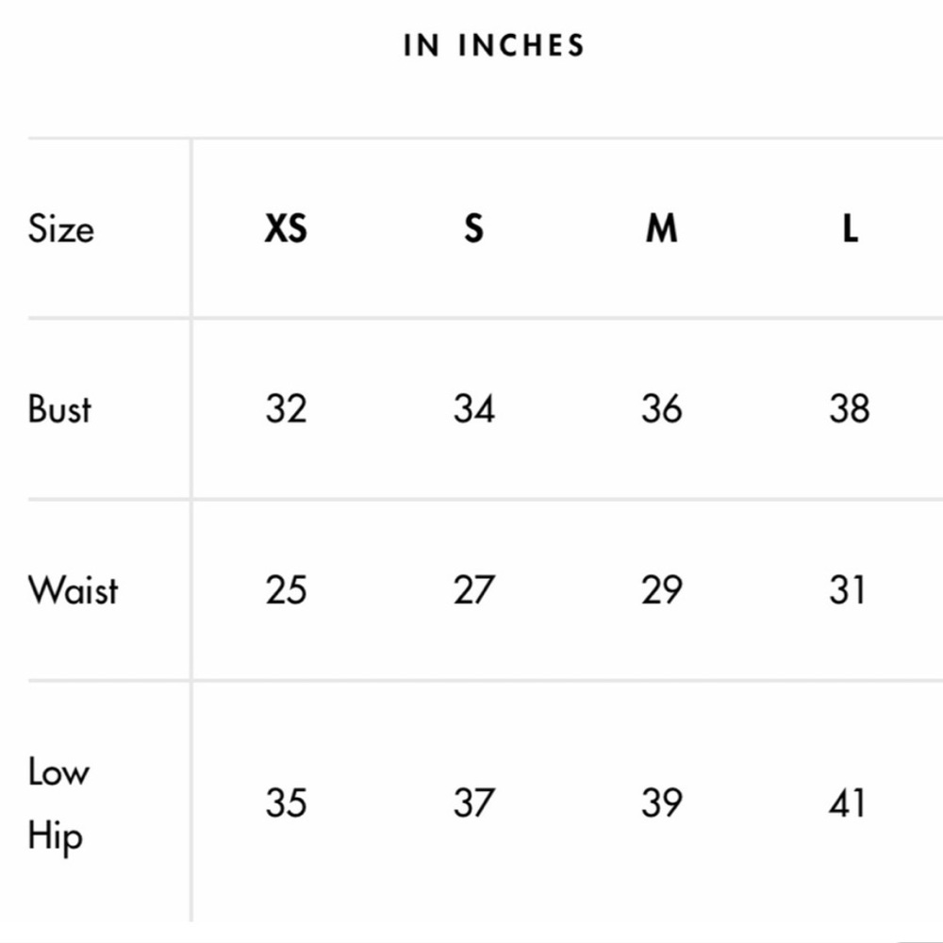Click the XS low hip value 35

[287, 802]
